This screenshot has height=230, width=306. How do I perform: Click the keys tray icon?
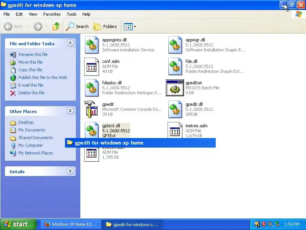click(x=257, y=224)
